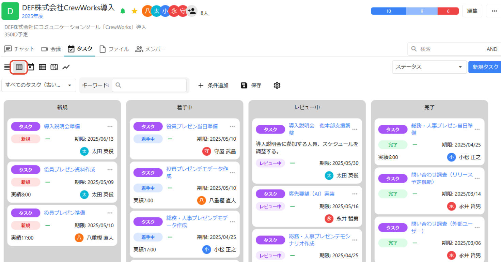The image size is (501, 262).
Task: Click the orange 八 member avatar in header
Action: [x=147, y=11]
